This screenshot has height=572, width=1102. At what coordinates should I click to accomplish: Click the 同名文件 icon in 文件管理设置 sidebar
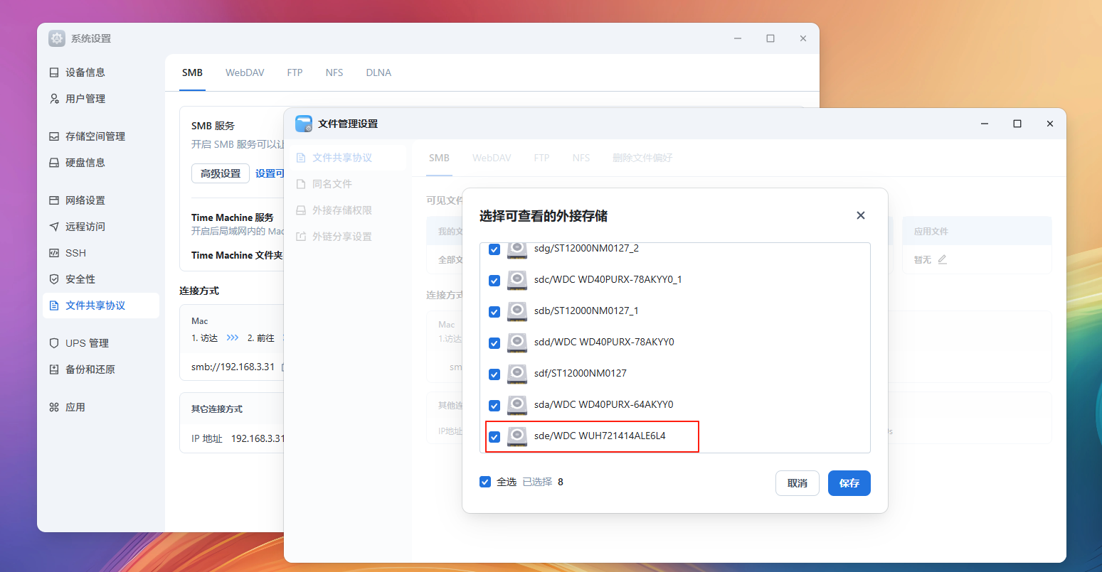pos(301,184)
